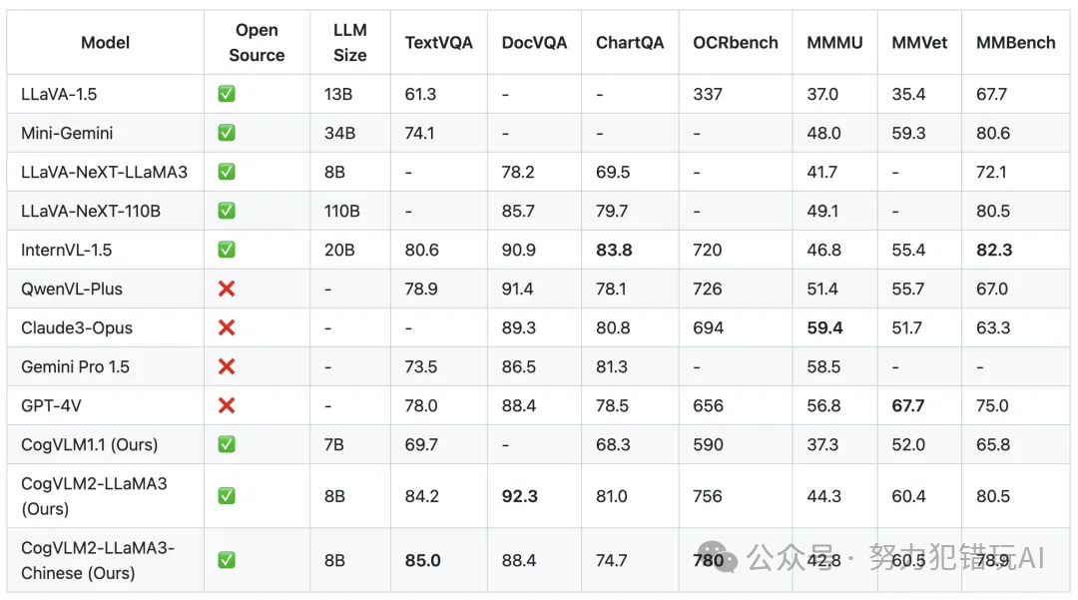Click the red cross for QwenVL-Plus
1078x600 pixels.
227,290
